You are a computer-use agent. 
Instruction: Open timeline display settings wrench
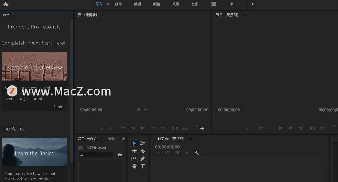(x=196, y=153)
